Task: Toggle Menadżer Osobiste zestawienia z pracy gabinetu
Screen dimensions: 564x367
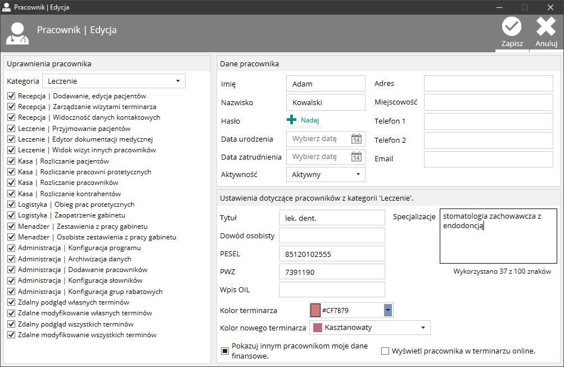Action: [11, 237]
